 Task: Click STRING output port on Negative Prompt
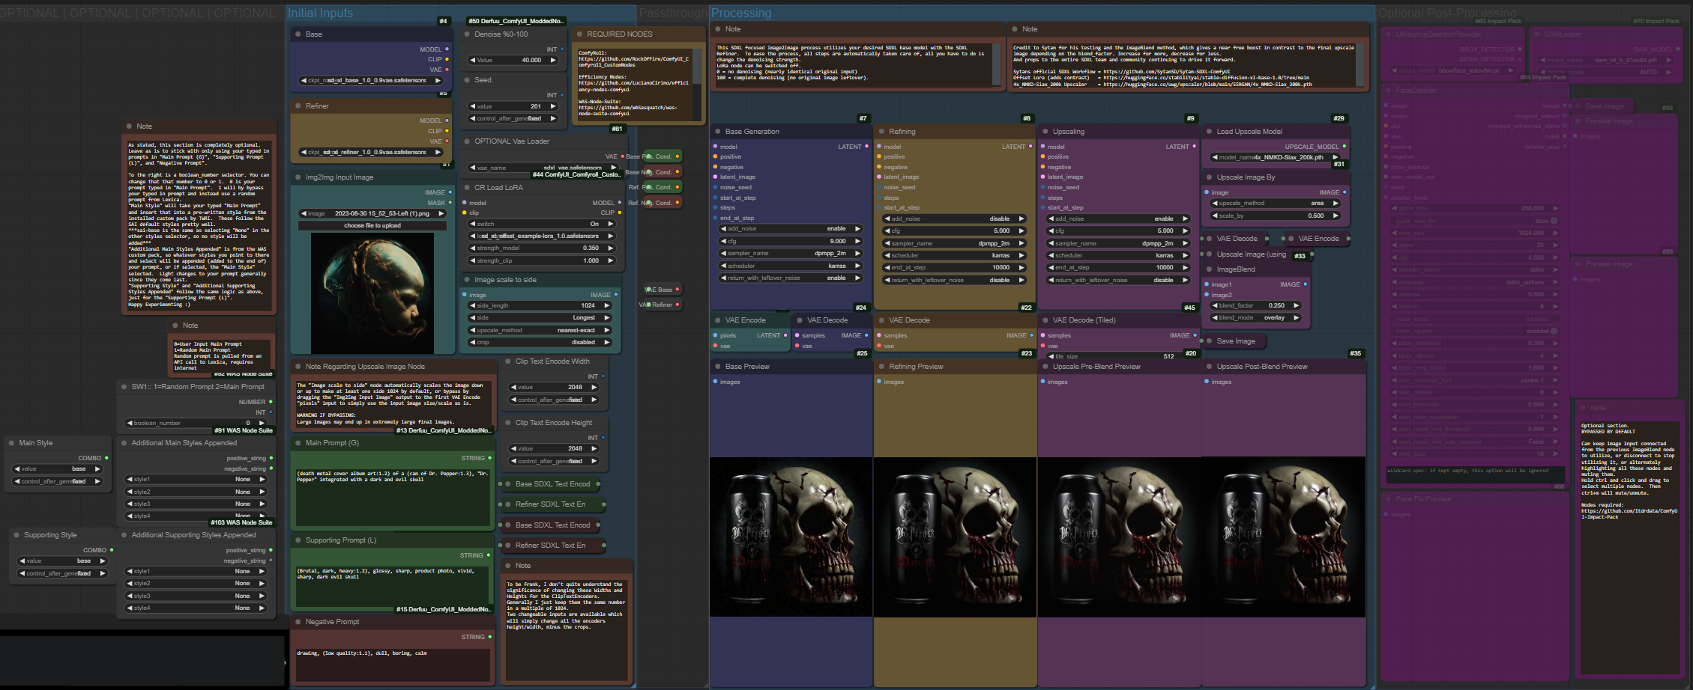pos(490,637)
